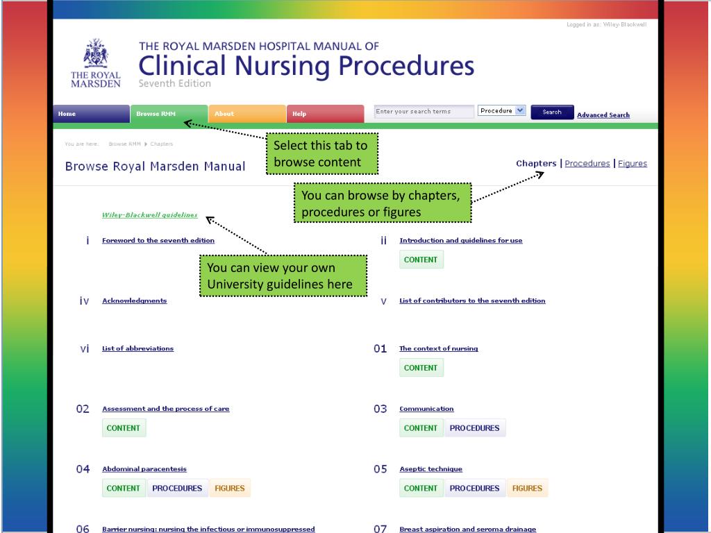Open the Help tab

pyautogui.click(x=325, y=114)
